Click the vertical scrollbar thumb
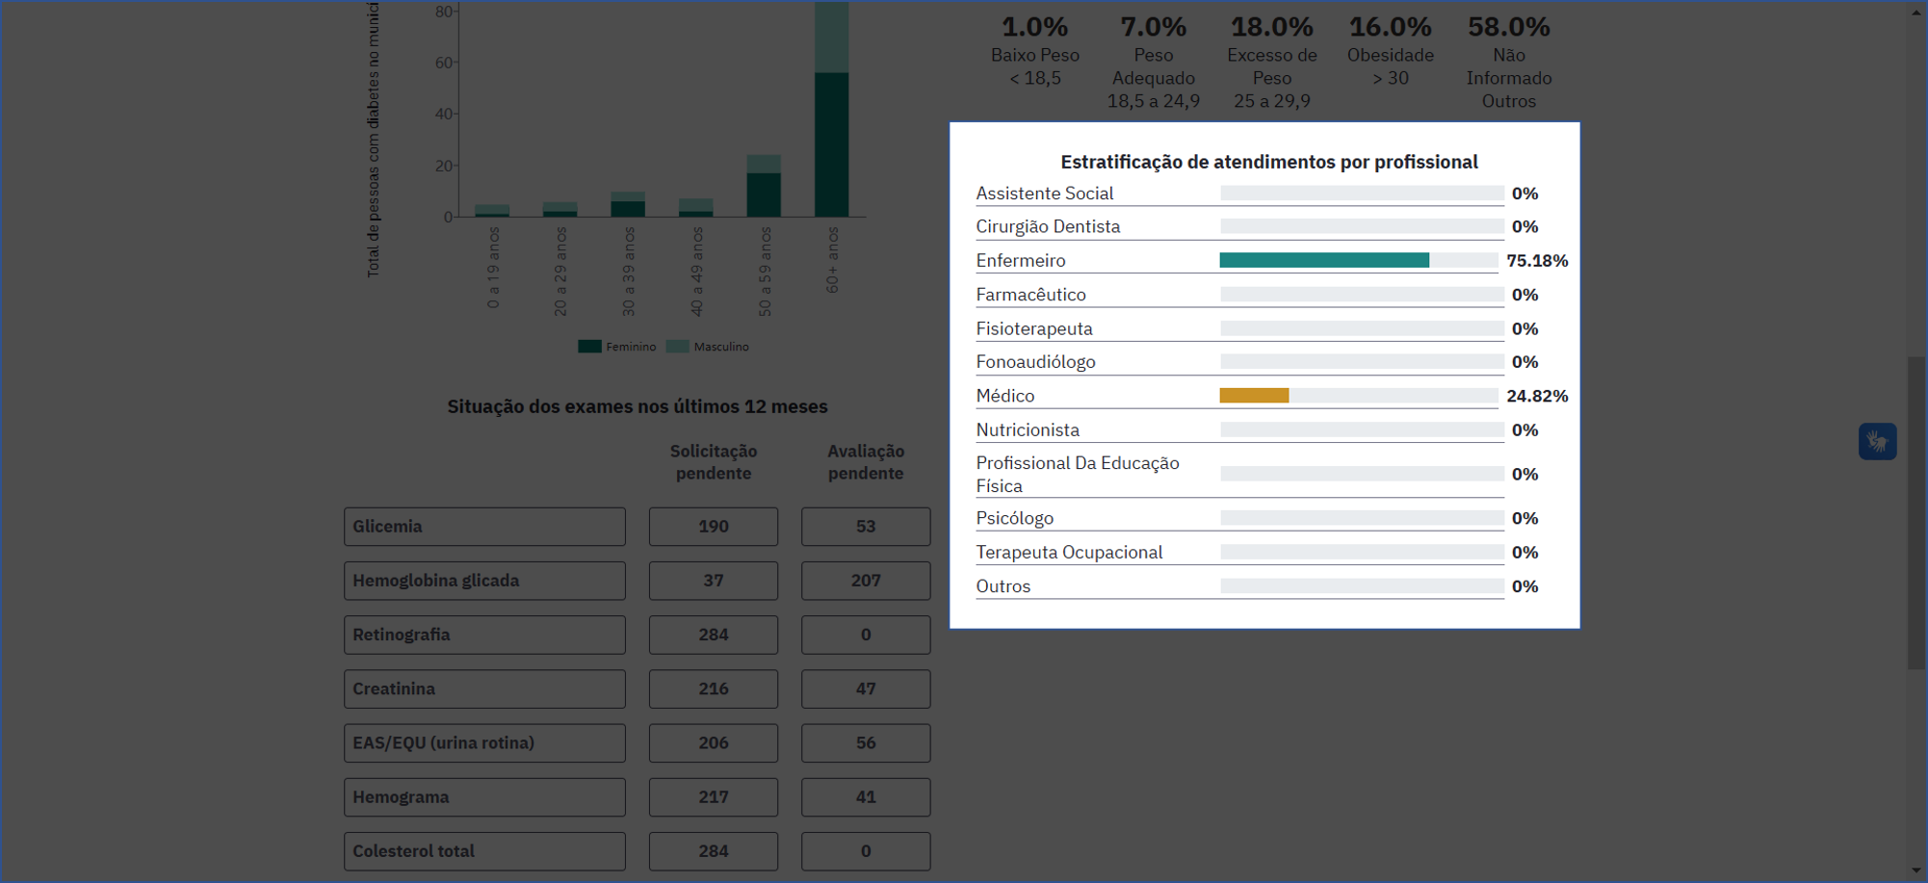This screenshot has width=1928, height=883. coord(1916,512)
